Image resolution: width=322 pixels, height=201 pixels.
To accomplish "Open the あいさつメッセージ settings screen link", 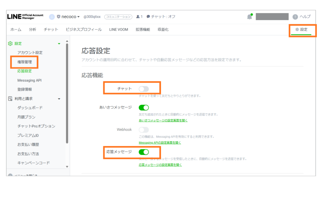I will point(163,120).
